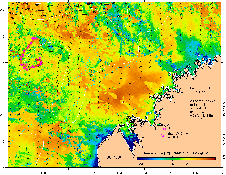226x175 pixels.
Task: Click the latitude label -14
Action: [x=3, y=63]
